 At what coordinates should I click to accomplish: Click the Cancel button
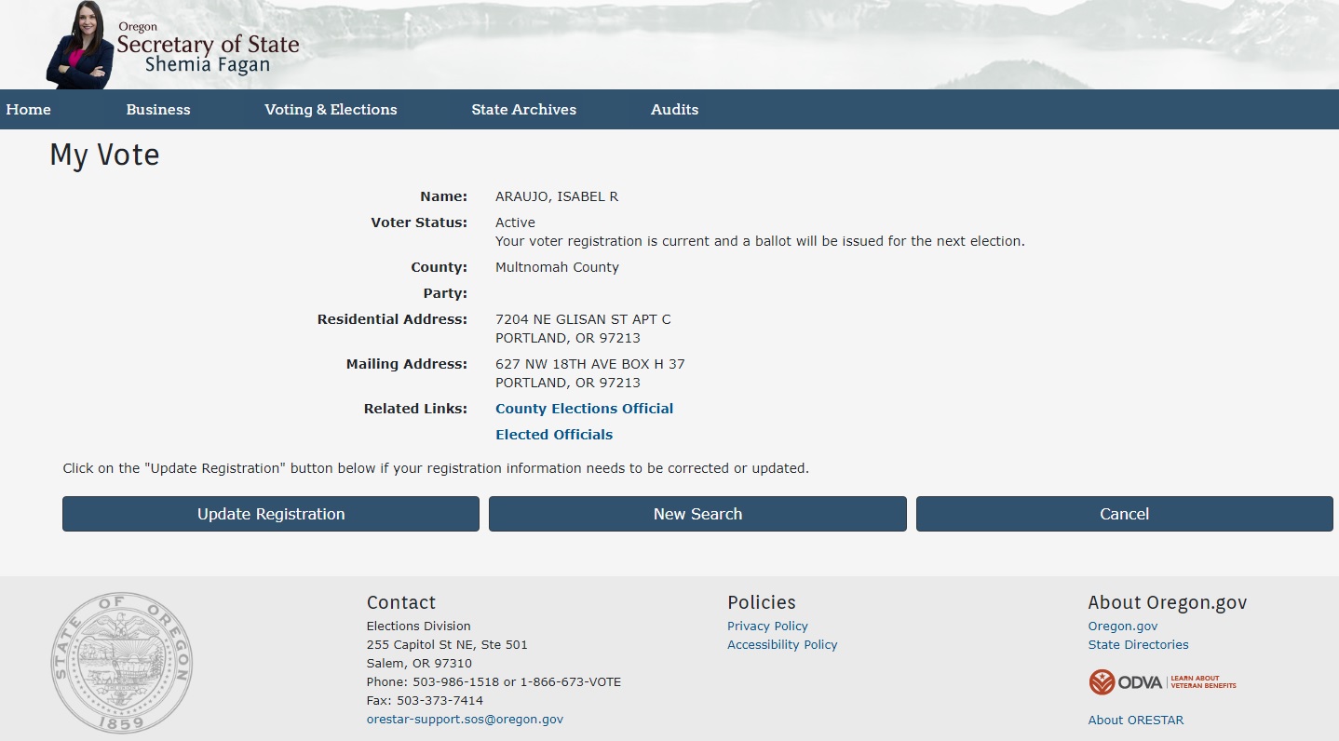1125,514
